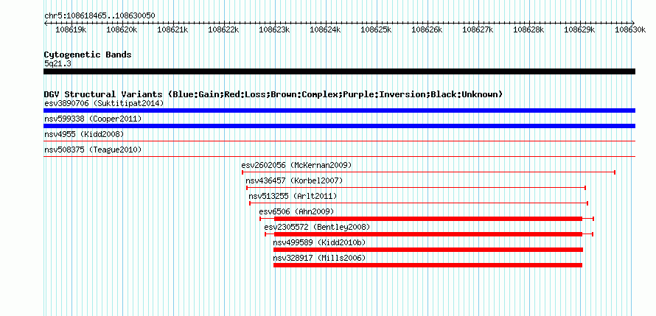The image size is (656, 316).
Task: Click the 108630k ruler tick label
Action: 631,29
